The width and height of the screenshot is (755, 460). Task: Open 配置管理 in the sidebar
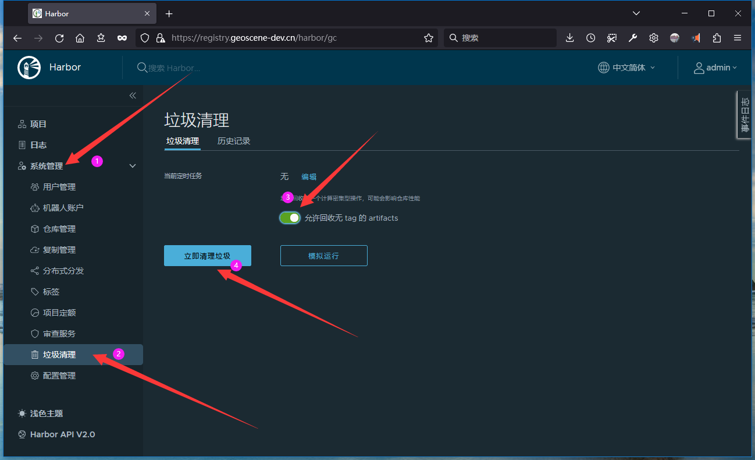pos(59,376)
